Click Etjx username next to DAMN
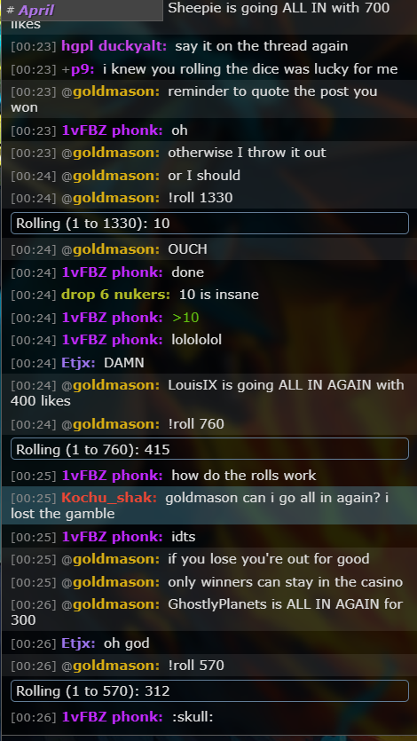417x741 pixels. tap(78, 363)
